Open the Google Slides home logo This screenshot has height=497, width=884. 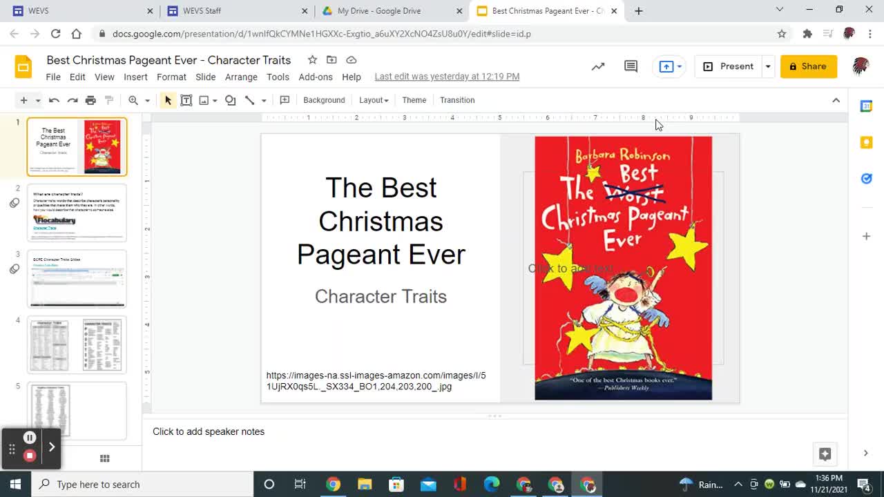point(23,67)
